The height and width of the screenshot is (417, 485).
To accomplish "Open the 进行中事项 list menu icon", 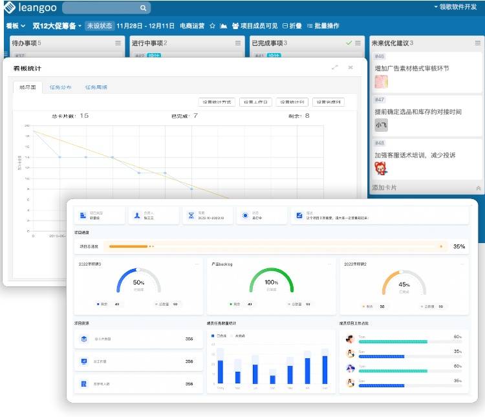I will coord(238,43).
